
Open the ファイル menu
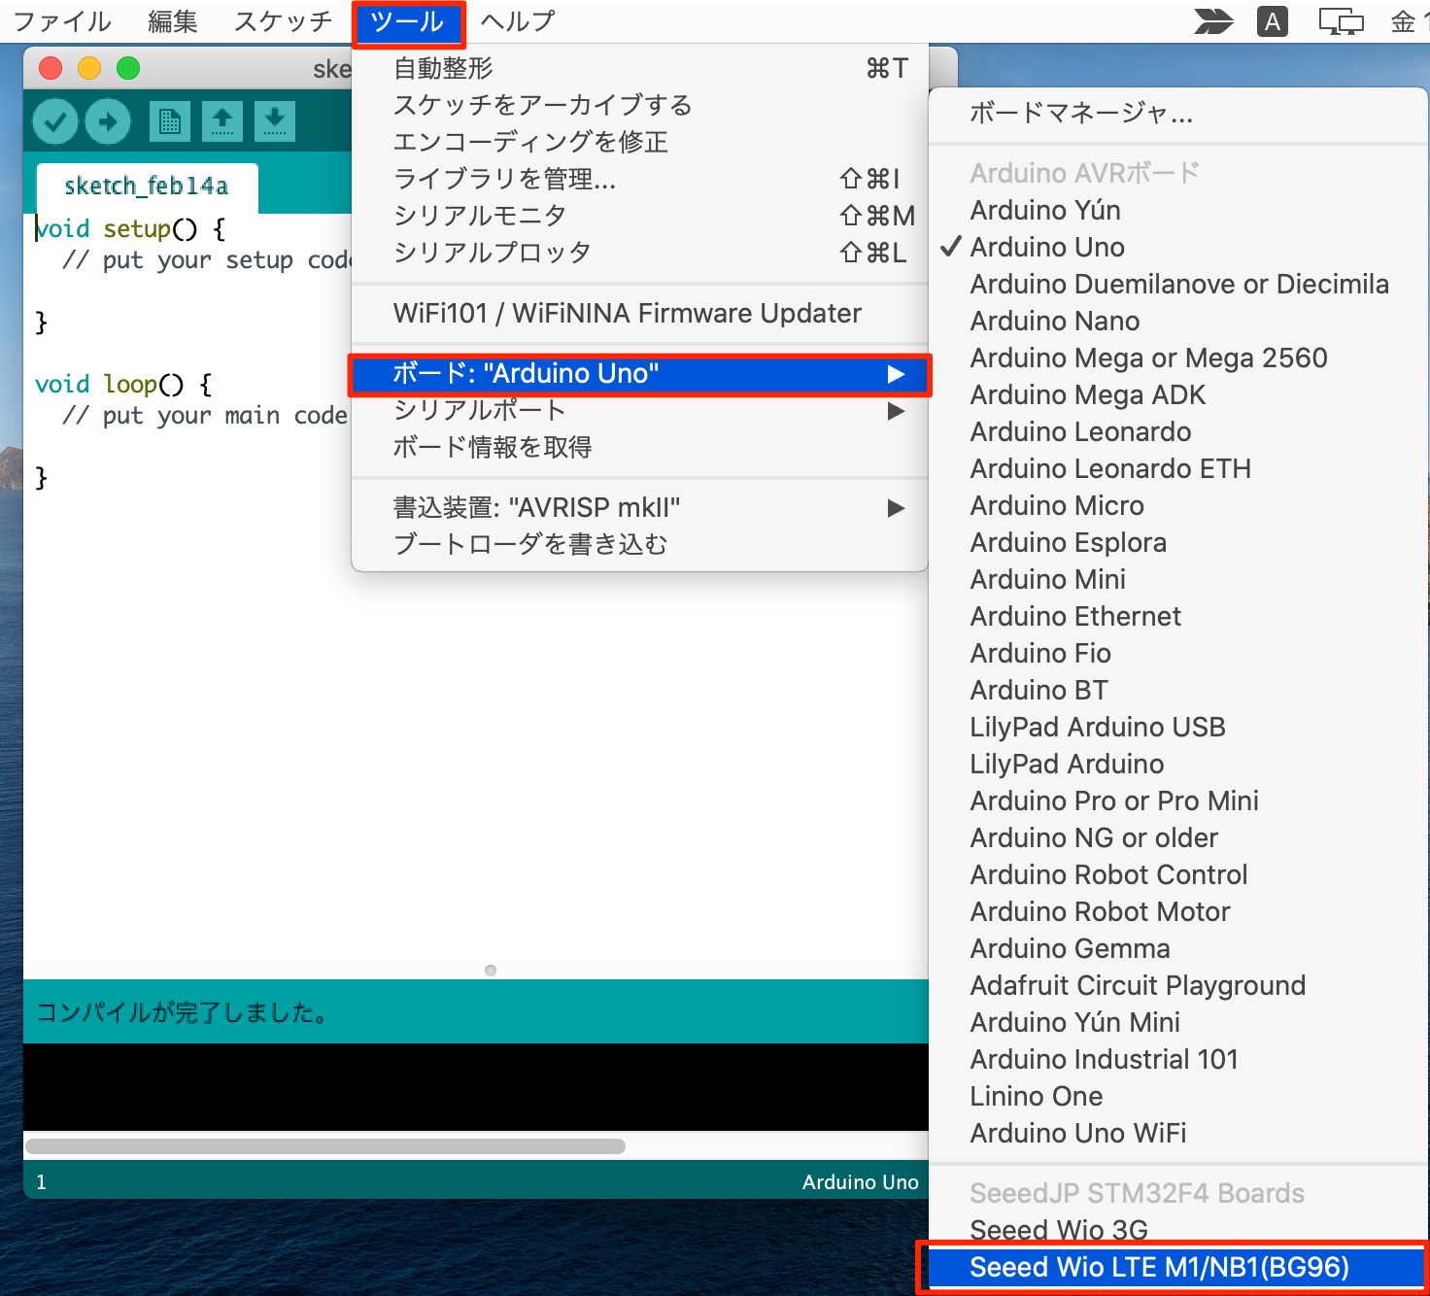pos(63,21)
